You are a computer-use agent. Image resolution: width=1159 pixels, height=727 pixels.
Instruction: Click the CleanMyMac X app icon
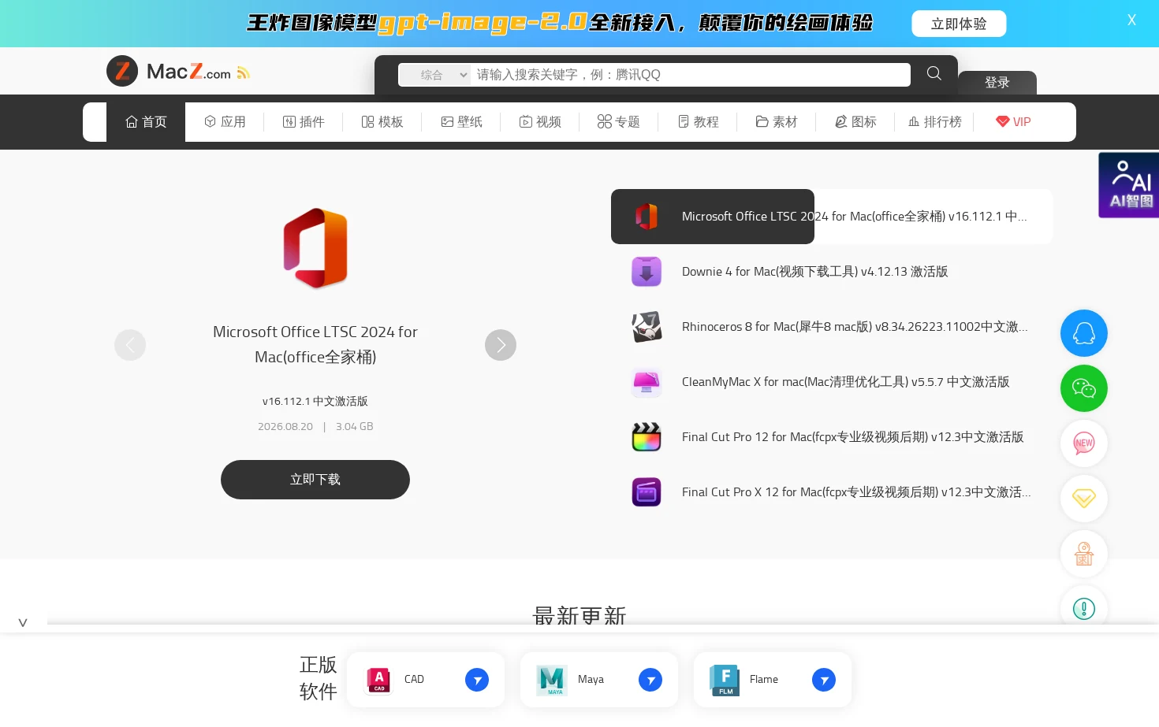click(x=647, y=382)
